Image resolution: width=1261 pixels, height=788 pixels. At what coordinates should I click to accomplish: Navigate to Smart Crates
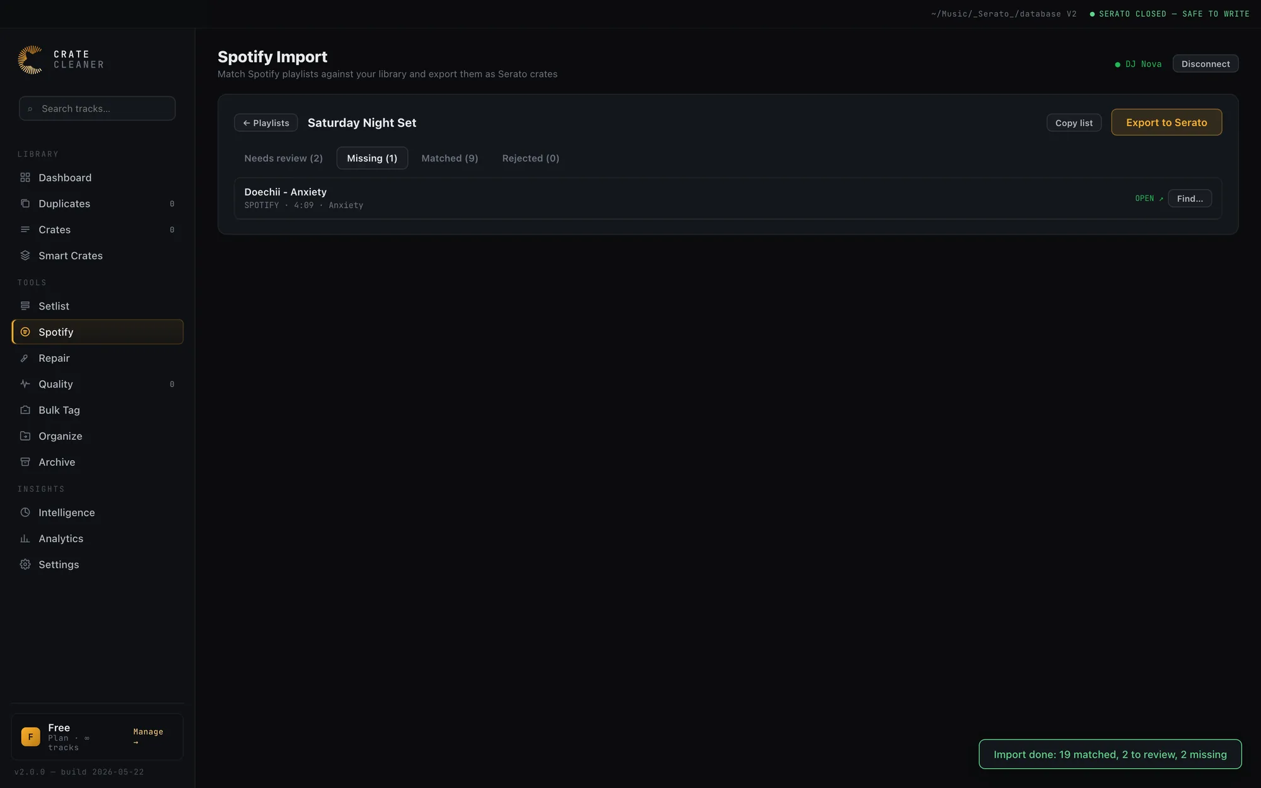(98, 255)
